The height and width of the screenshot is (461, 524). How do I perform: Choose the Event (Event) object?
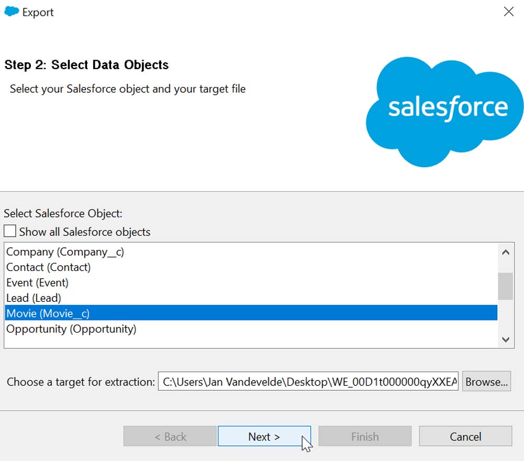point(37,283)
